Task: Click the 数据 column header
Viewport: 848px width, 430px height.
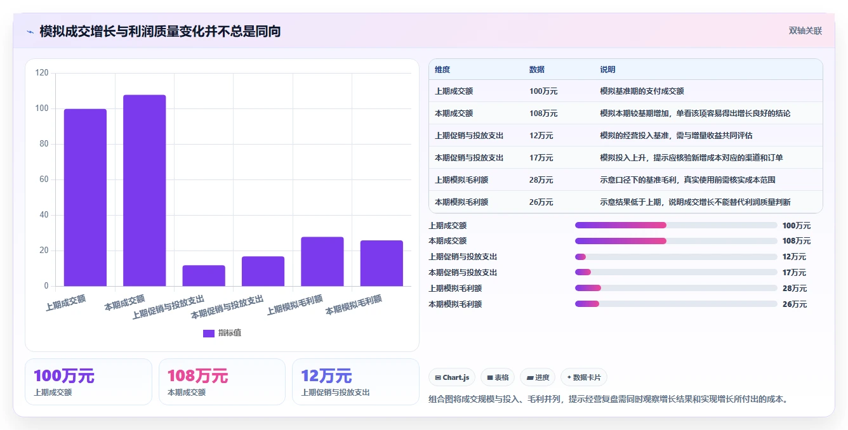Action: click(x=537, y=70)
